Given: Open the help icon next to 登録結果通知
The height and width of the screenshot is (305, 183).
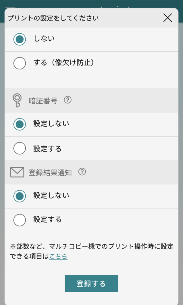Looking at the screenshot, I should [x=82, y=172].
